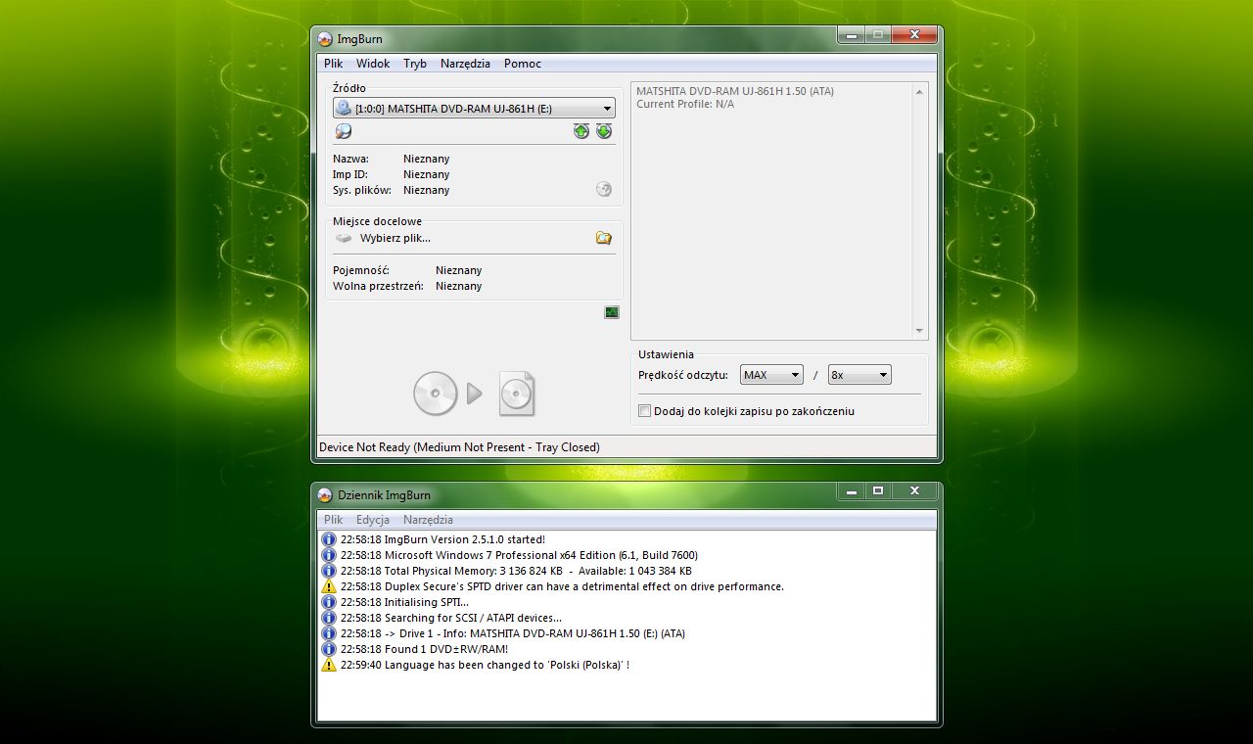Click the Nieznany value next to Nazwa

pos(427,159)
